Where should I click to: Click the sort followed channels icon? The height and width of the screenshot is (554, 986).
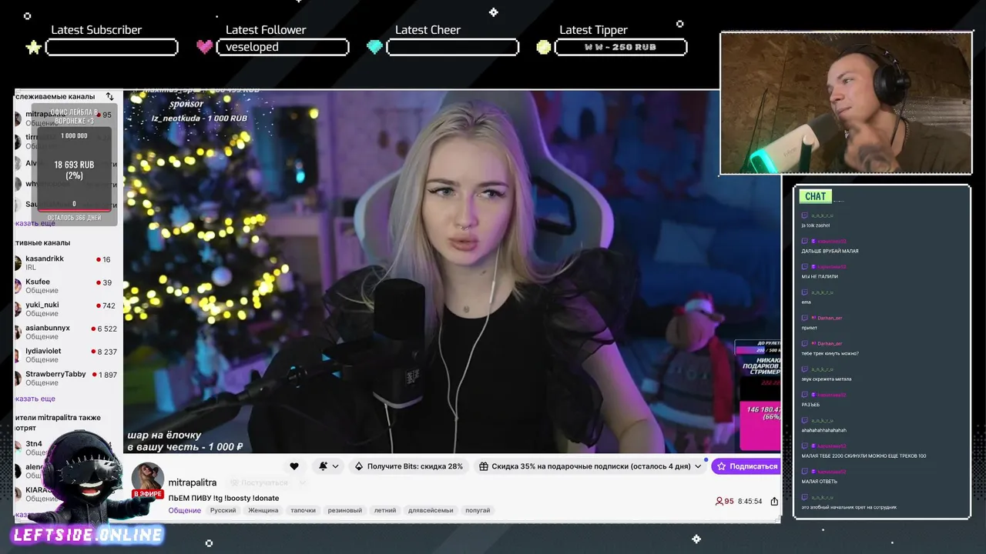tap(109, 96)
